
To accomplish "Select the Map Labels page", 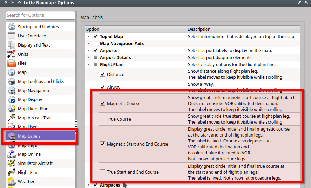I will coord(40,136).
